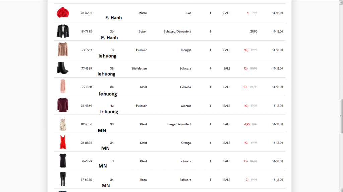The image size is (343, 192).
Task: Click the scrollbar down arrow
Action: coord(341,189)
